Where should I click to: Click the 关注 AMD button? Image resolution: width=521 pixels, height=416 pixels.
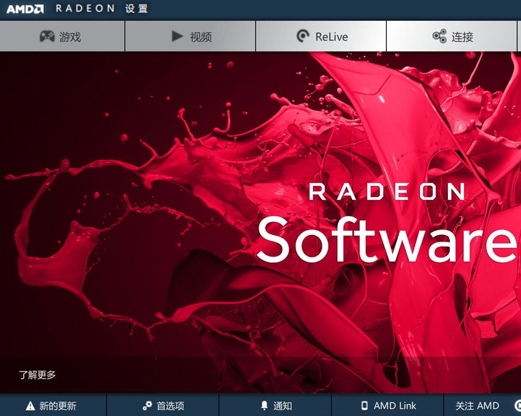pos(477,406)
